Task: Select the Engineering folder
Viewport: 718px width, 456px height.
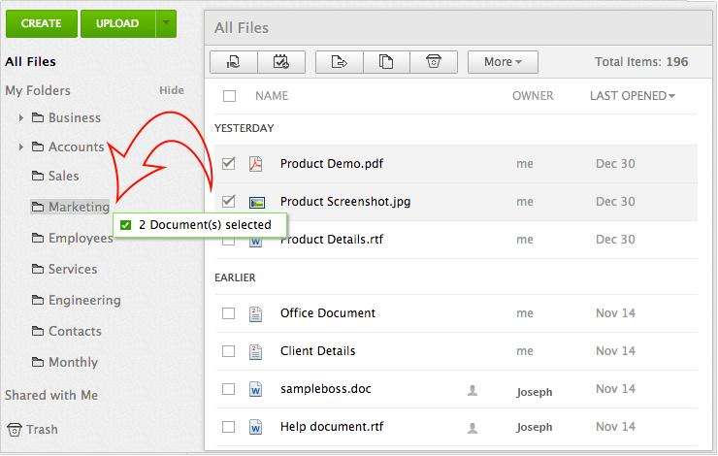Action: (84, 301)
